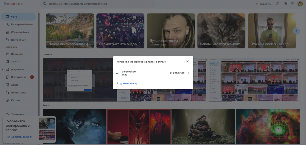Click the green checkmark next to Screenshots

pyautogui.click(x=117, y=73)
